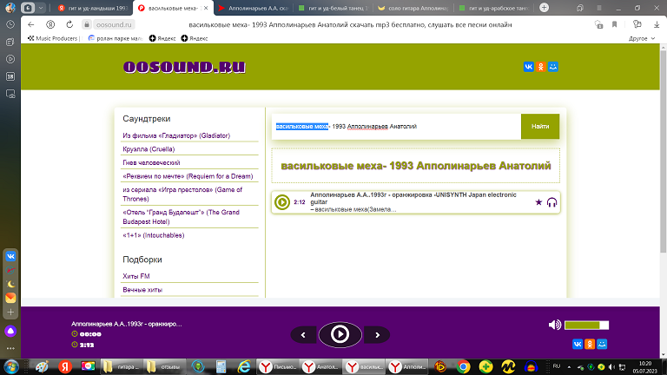The height and width of the screenshot is (375, 667).
Task: Open soundtrack 'Из фильма «Гладиатор» (Gladiator)'
Action: pos(176,135)
